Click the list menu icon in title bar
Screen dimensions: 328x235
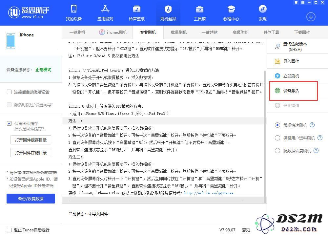click(x=303, y=2)
